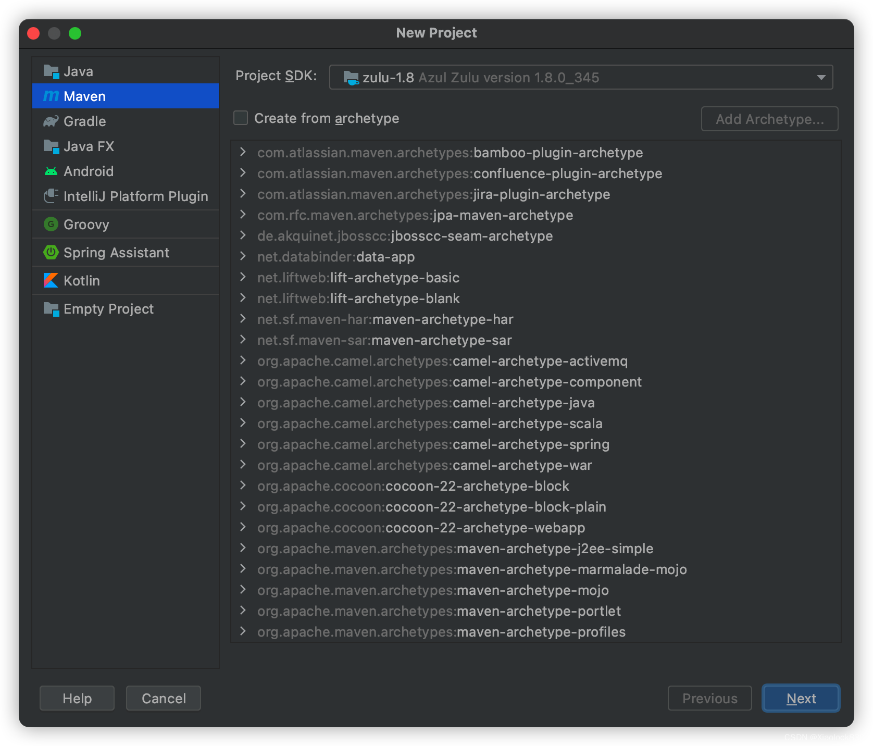Select camel-archetype-spring row text

[x=433, y=444]
